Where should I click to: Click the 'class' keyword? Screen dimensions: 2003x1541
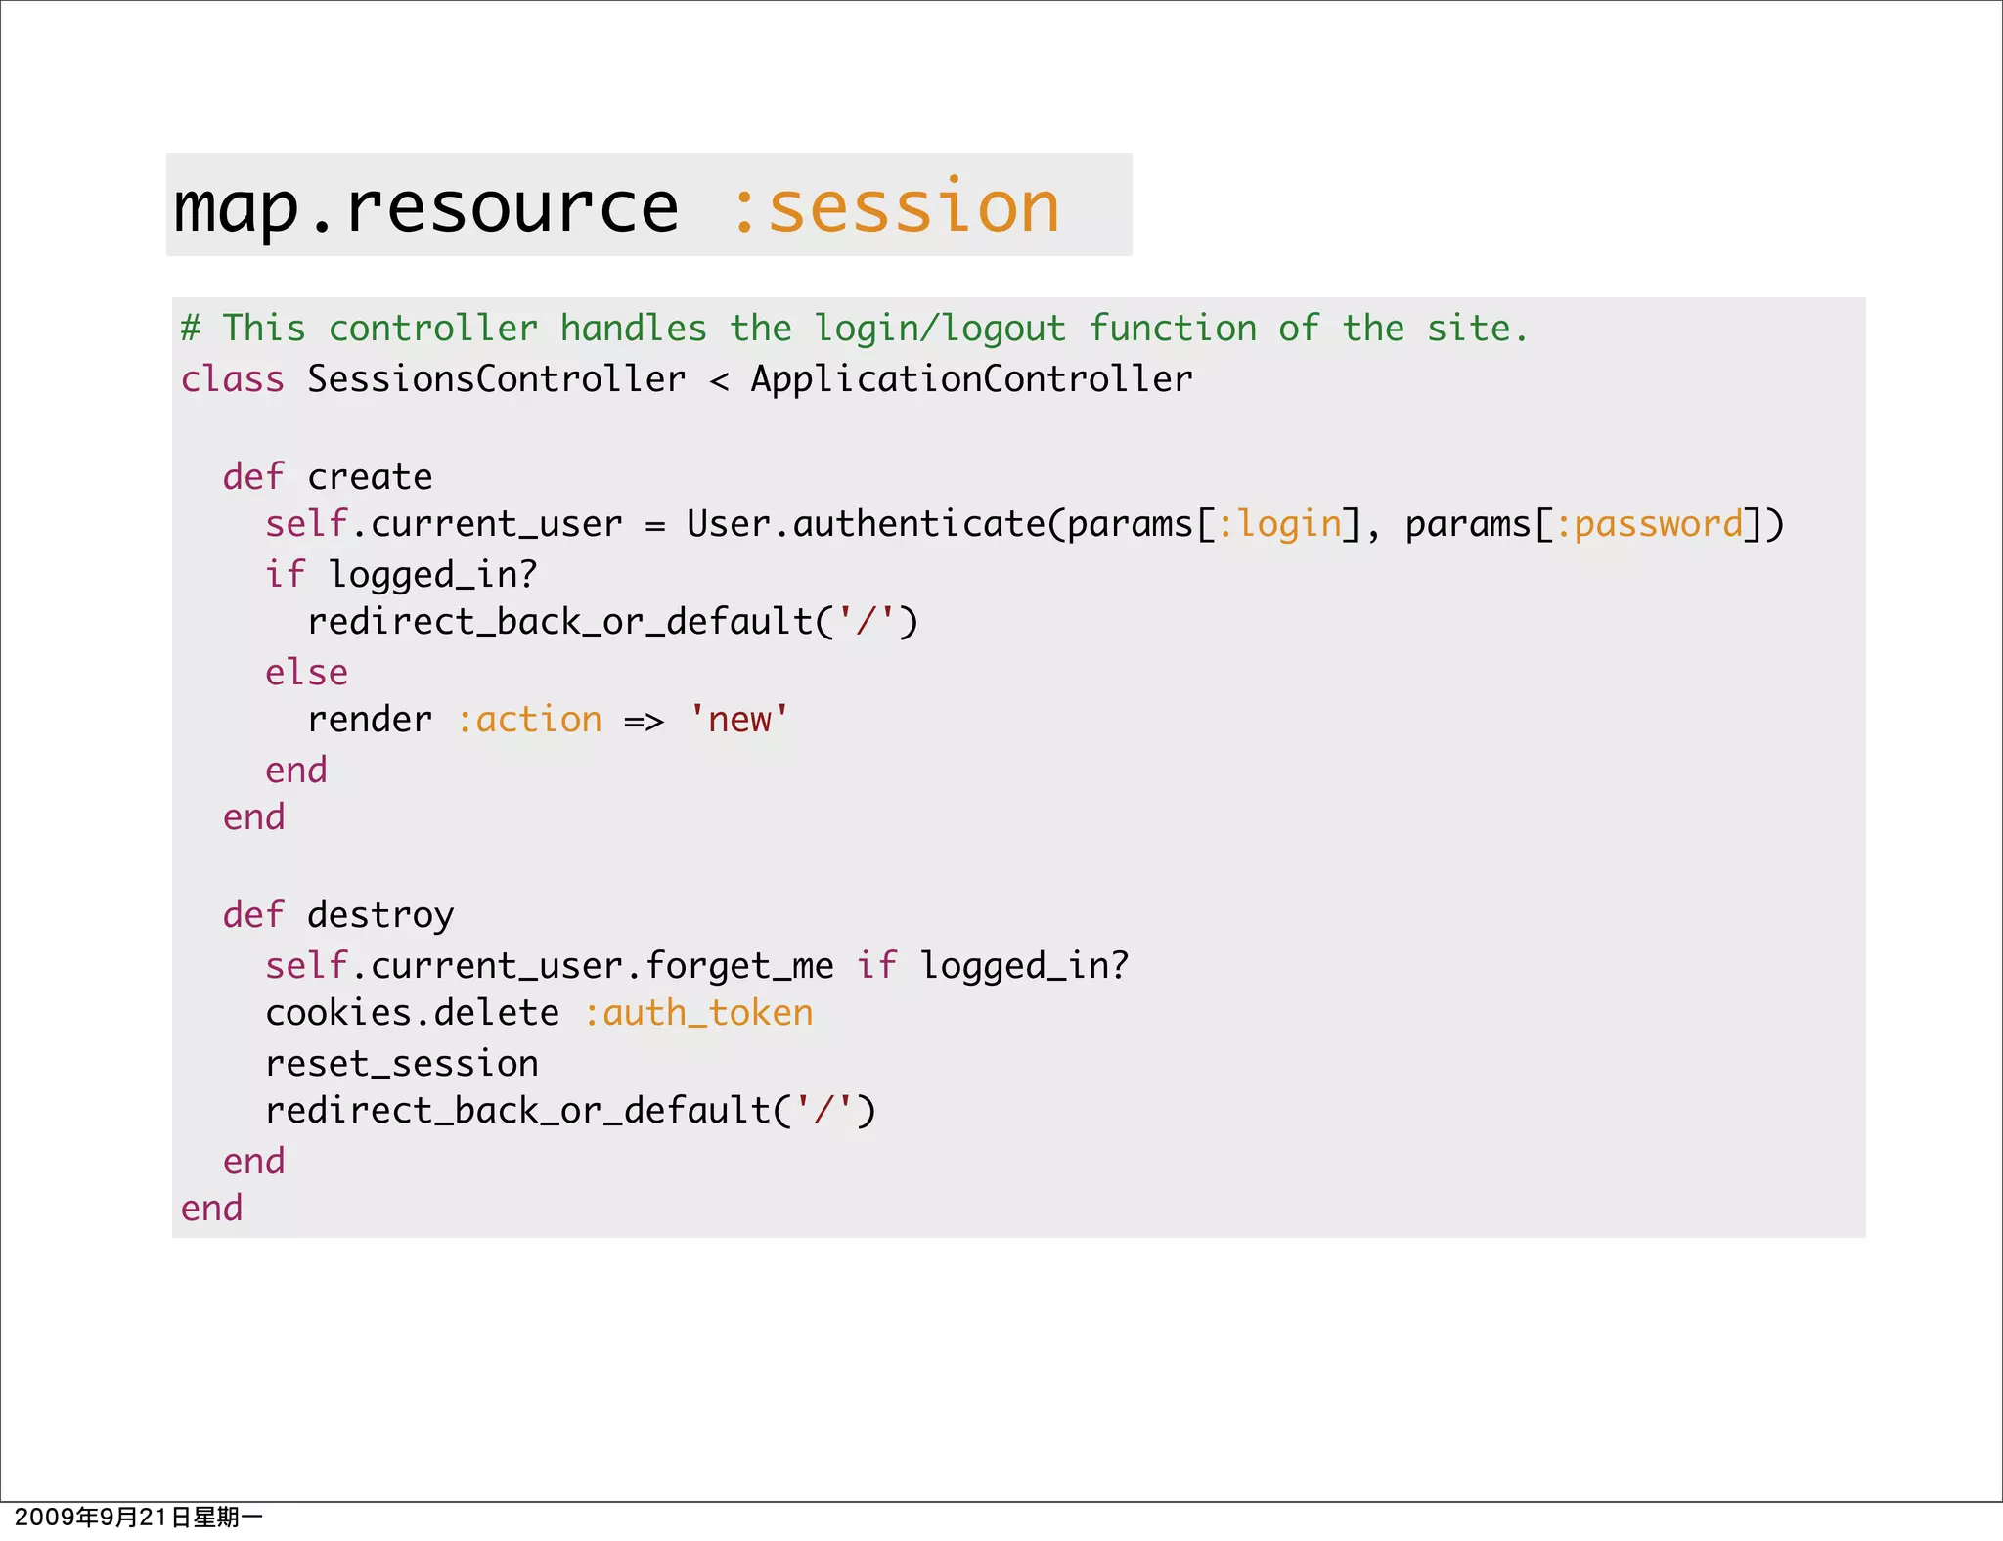coord(233,379)
